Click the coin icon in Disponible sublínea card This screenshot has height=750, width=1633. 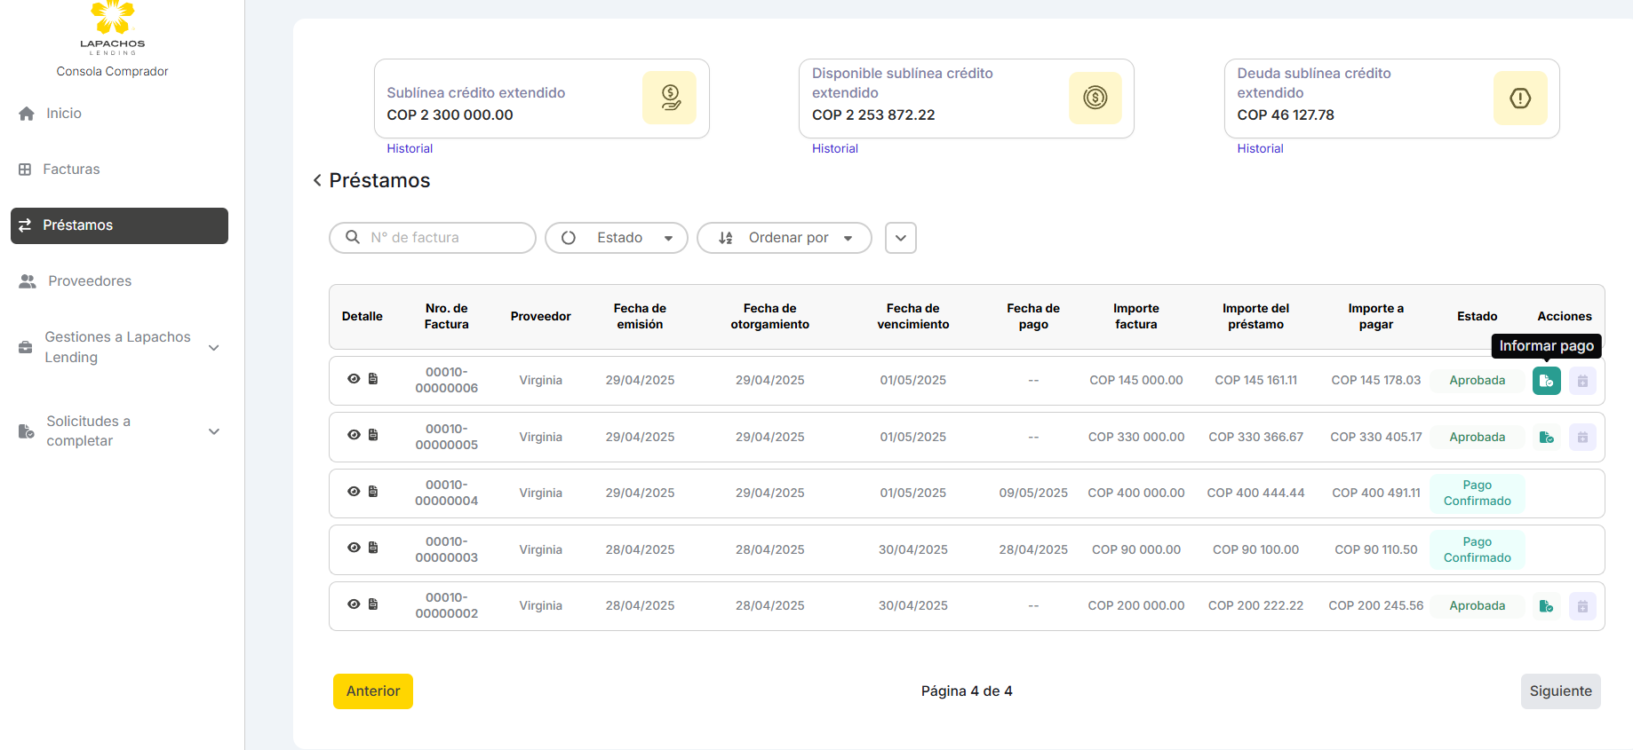coord(1095,98)
